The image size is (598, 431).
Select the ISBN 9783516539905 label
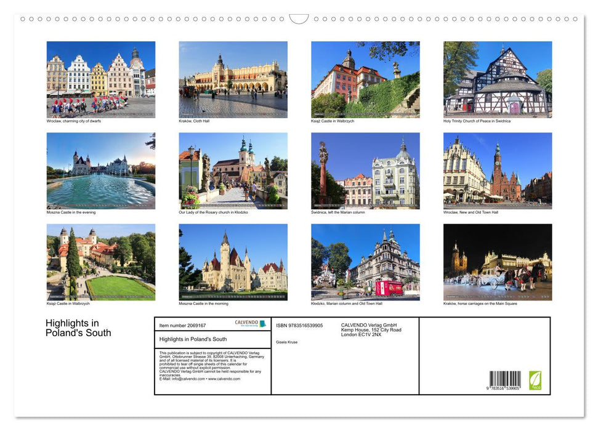pyautogui.click(x=300, y=324)
